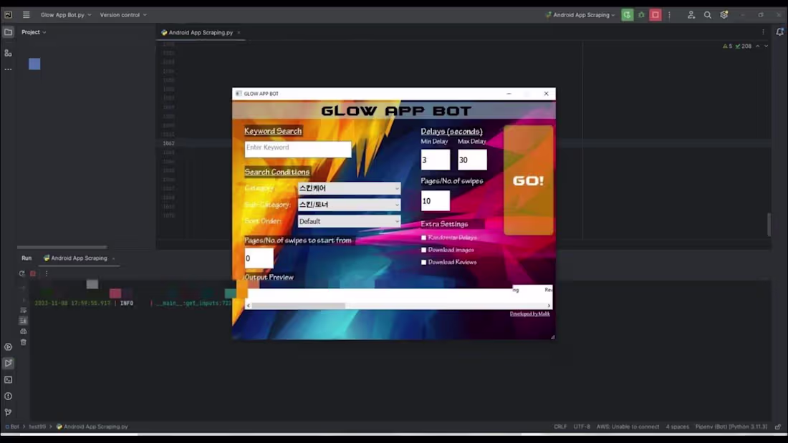
Task: Click the test99 breadcrumb in status bar
Action: point(37,427)
